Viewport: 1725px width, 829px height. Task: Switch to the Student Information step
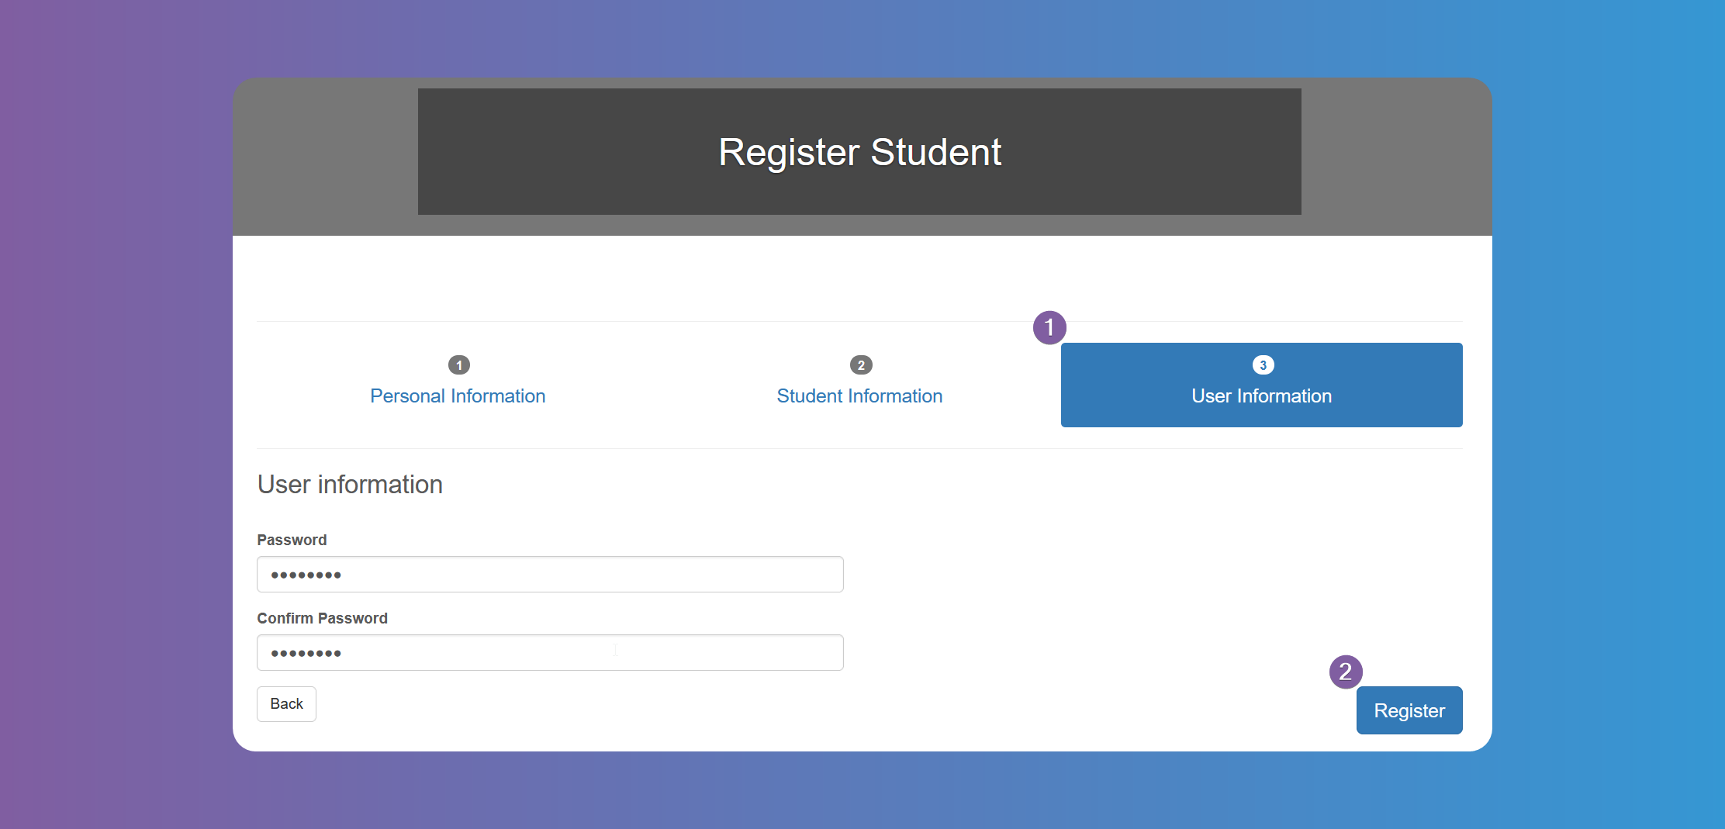(x=860, y=396)
